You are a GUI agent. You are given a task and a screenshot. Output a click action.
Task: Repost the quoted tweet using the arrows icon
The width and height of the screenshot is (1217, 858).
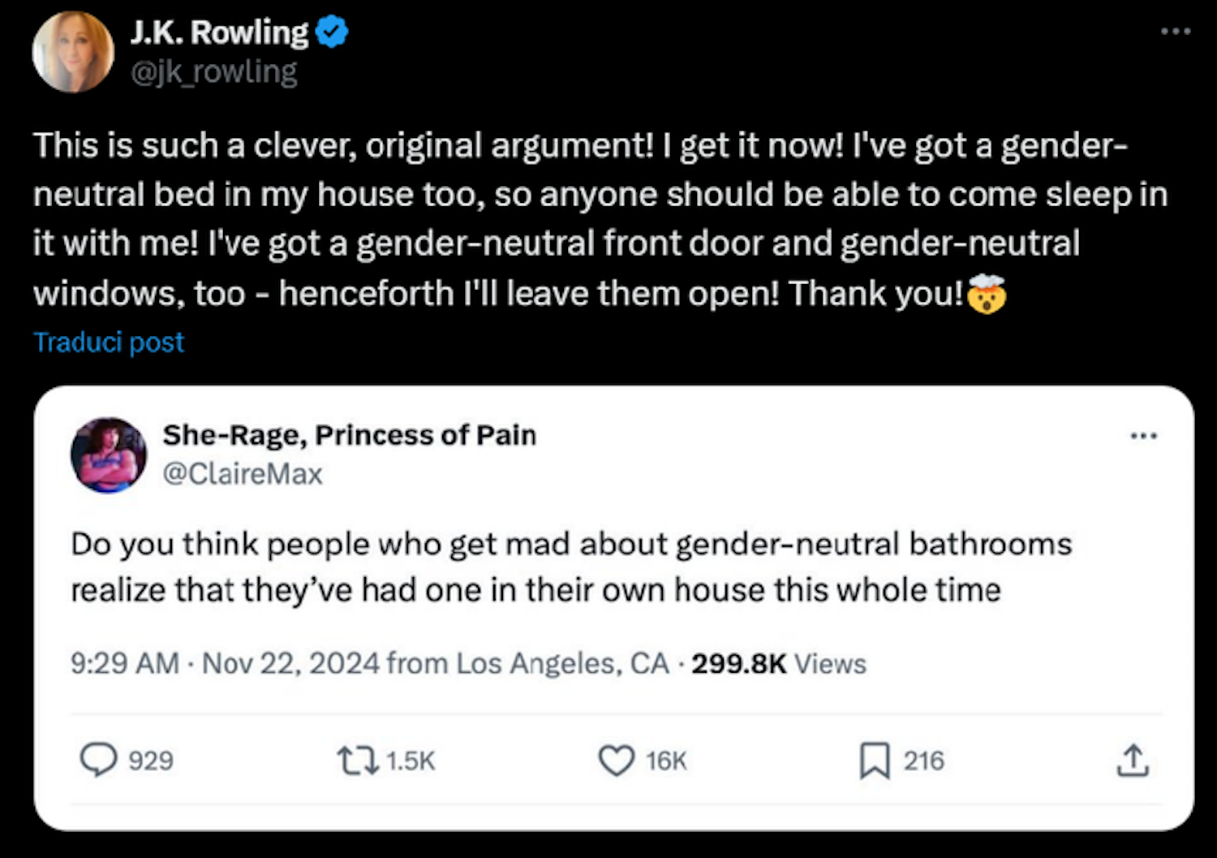click(357, 761)
